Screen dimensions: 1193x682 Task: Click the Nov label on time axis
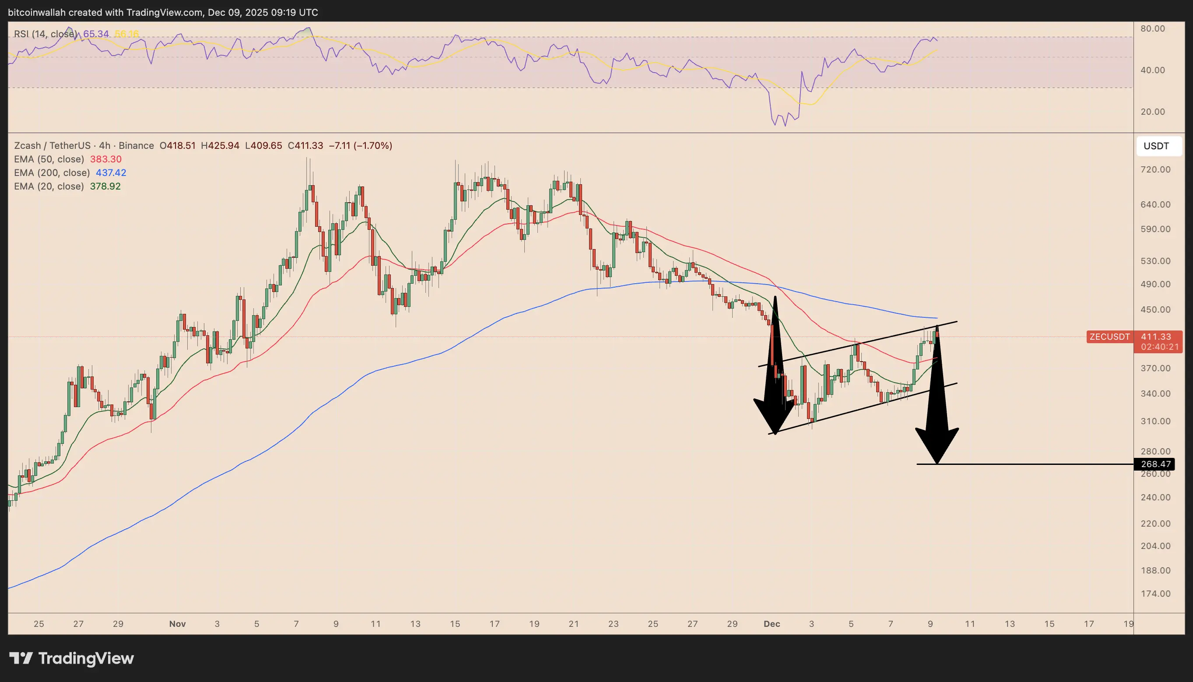[x=177, y=624]
